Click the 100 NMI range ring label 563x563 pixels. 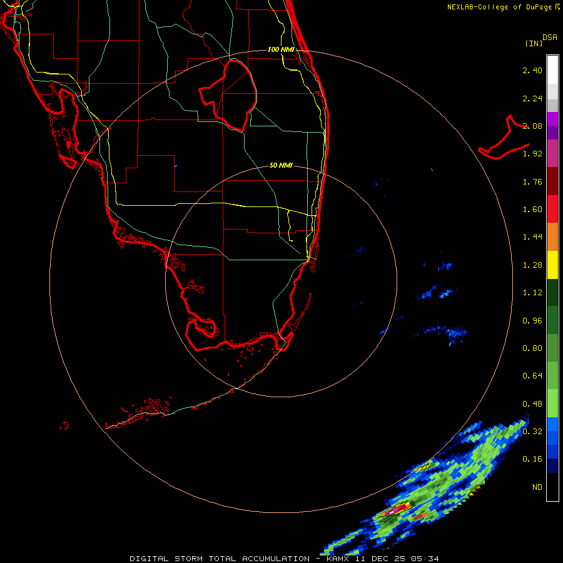tap(281, 49)
